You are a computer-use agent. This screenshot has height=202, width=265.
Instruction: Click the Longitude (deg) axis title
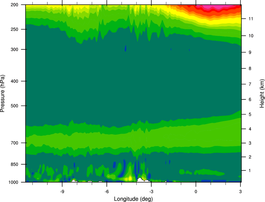[133, 199]
